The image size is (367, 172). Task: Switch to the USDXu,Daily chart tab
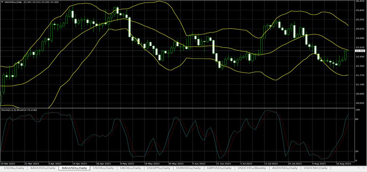pos(14,168)
